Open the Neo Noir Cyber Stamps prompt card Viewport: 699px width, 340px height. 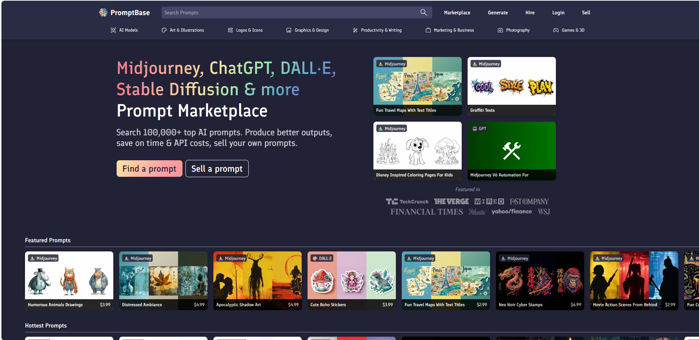click(x=540, y=281)
